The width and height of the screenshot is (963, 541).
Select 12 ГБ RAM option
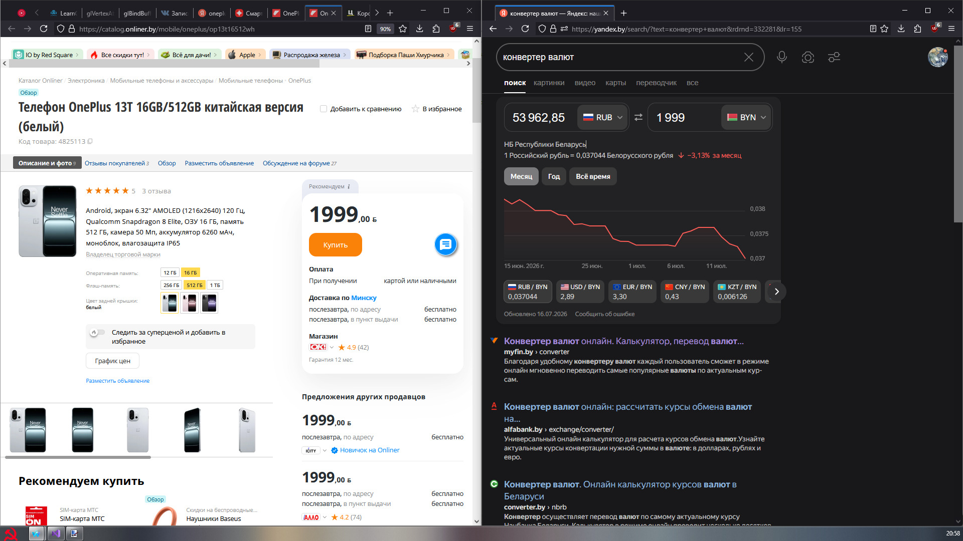[x=170, y=273]
